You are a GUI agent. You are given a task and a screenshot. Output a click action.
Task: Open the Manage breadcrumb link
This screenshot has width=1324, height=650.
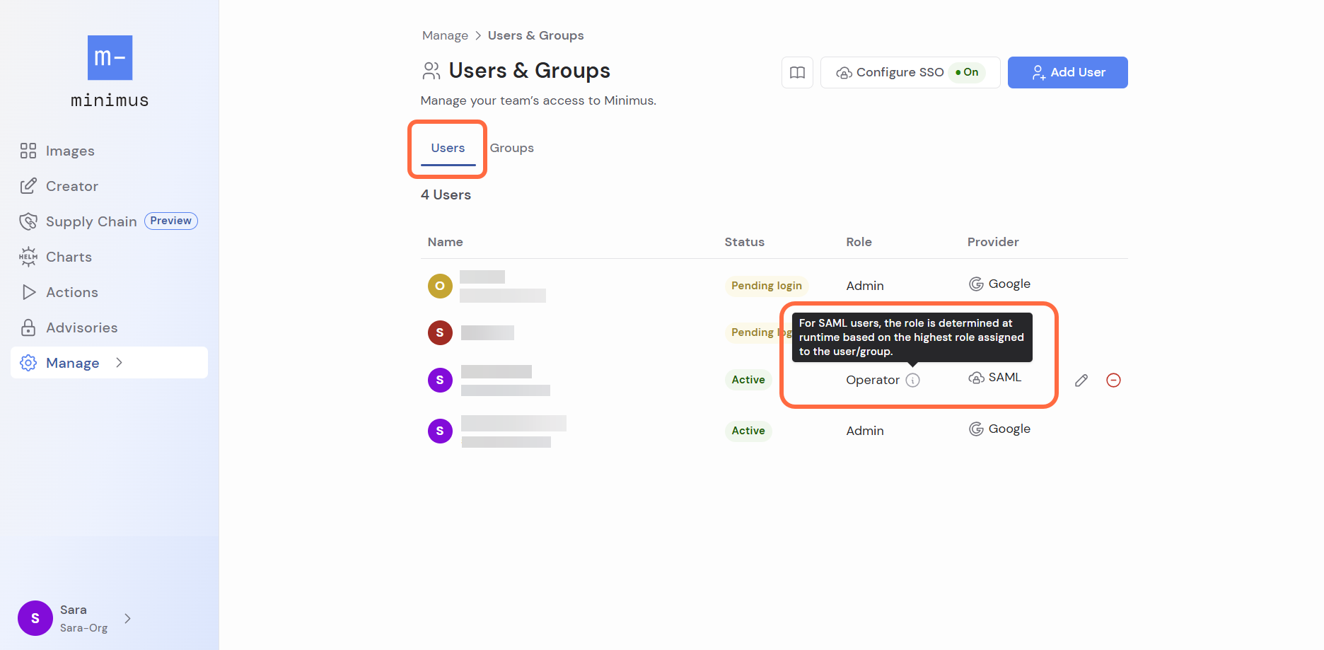tap(445, 35)
